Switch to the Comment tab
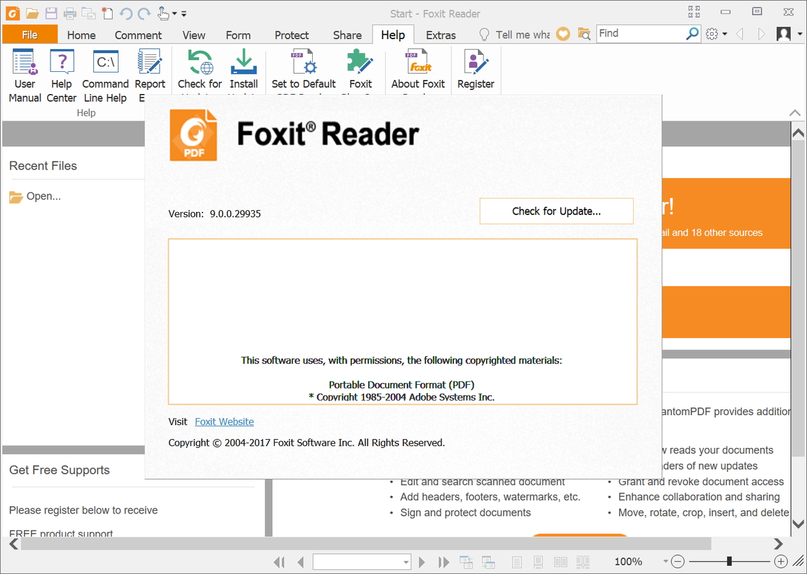807x574 pixels. tap(138, 35)
